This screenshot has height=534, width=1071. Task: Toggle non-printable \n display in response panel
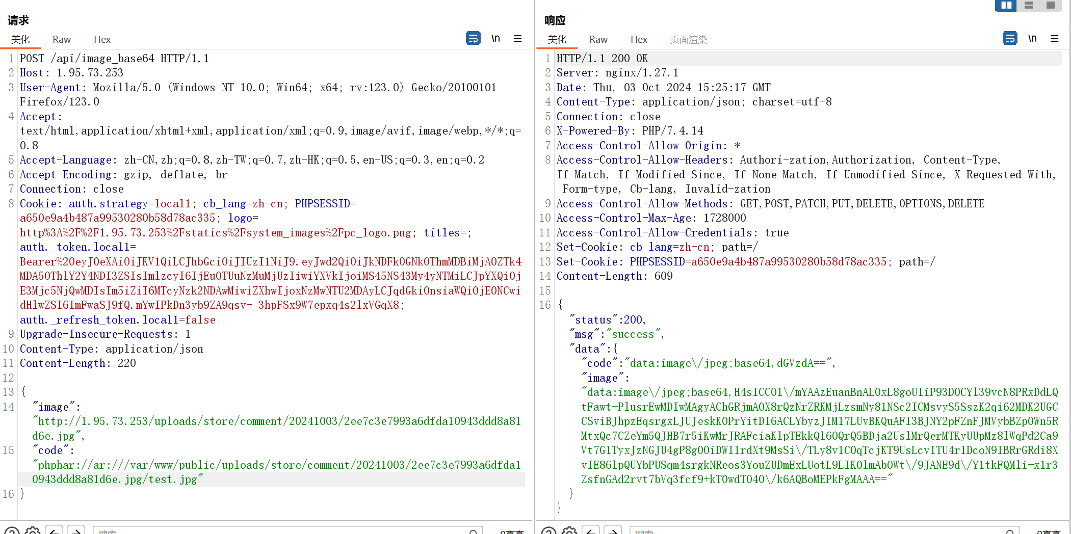click(x=1032, y=38)
